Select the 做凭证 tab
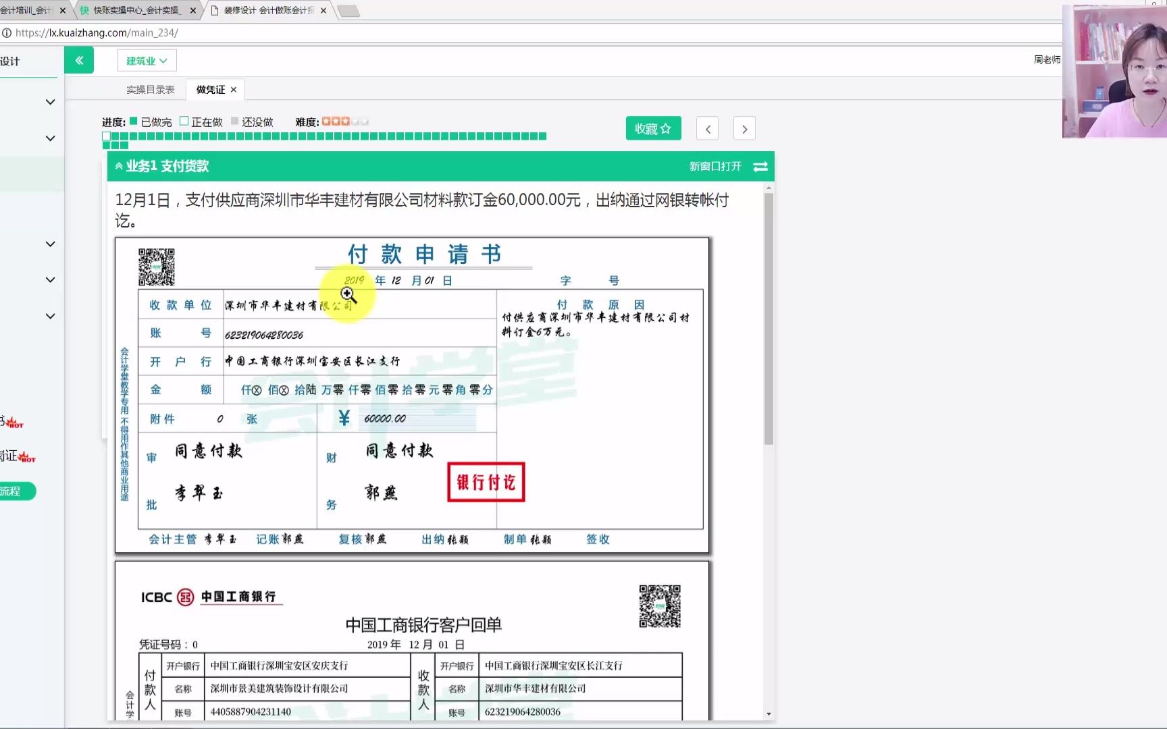Screen dimensions: 1167x729 coord(211,90)
